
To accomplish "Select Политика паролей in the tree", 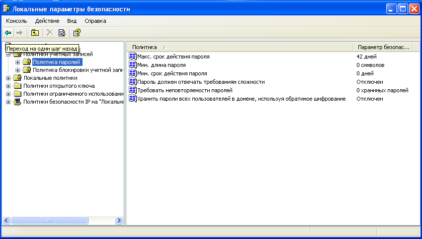I will pyautogui.click(x=57, y=62).
